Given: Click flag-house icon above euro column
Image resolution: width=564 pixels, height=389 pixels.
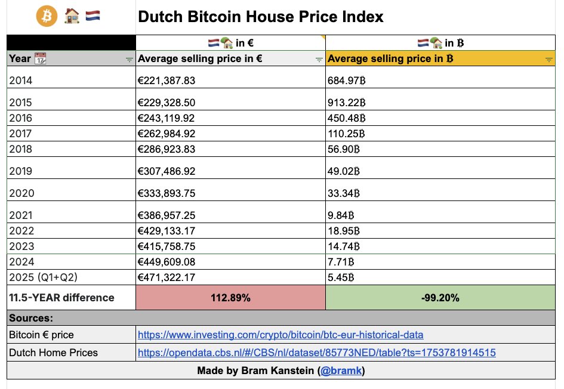Looking at the screenshot, I should click(220, 43).
